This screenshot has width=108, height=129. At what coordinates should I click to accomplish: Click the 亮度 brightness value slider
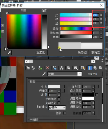coord(76,37)
